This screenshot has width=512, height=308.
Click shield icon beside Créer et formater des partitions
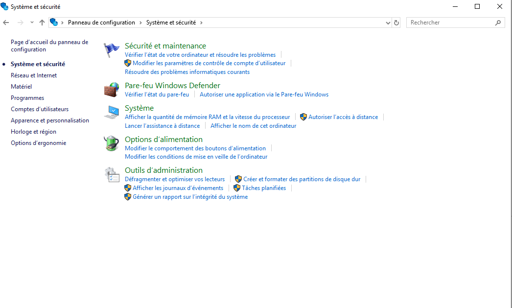238,179
